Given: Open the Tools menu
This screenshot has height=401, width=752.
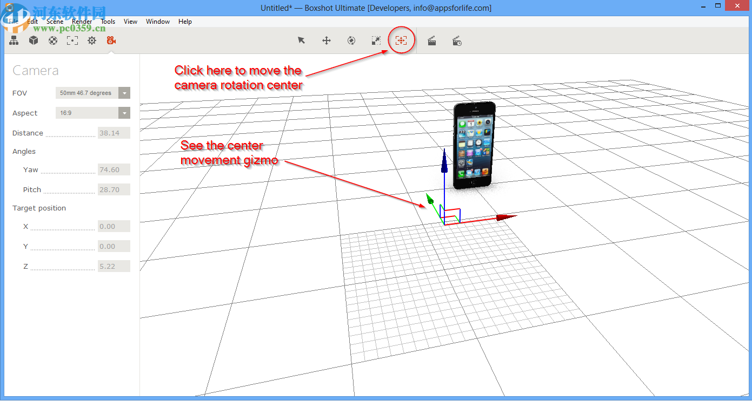Looking at the screenshot, I should pyautogui.click(x=108, y=22).
